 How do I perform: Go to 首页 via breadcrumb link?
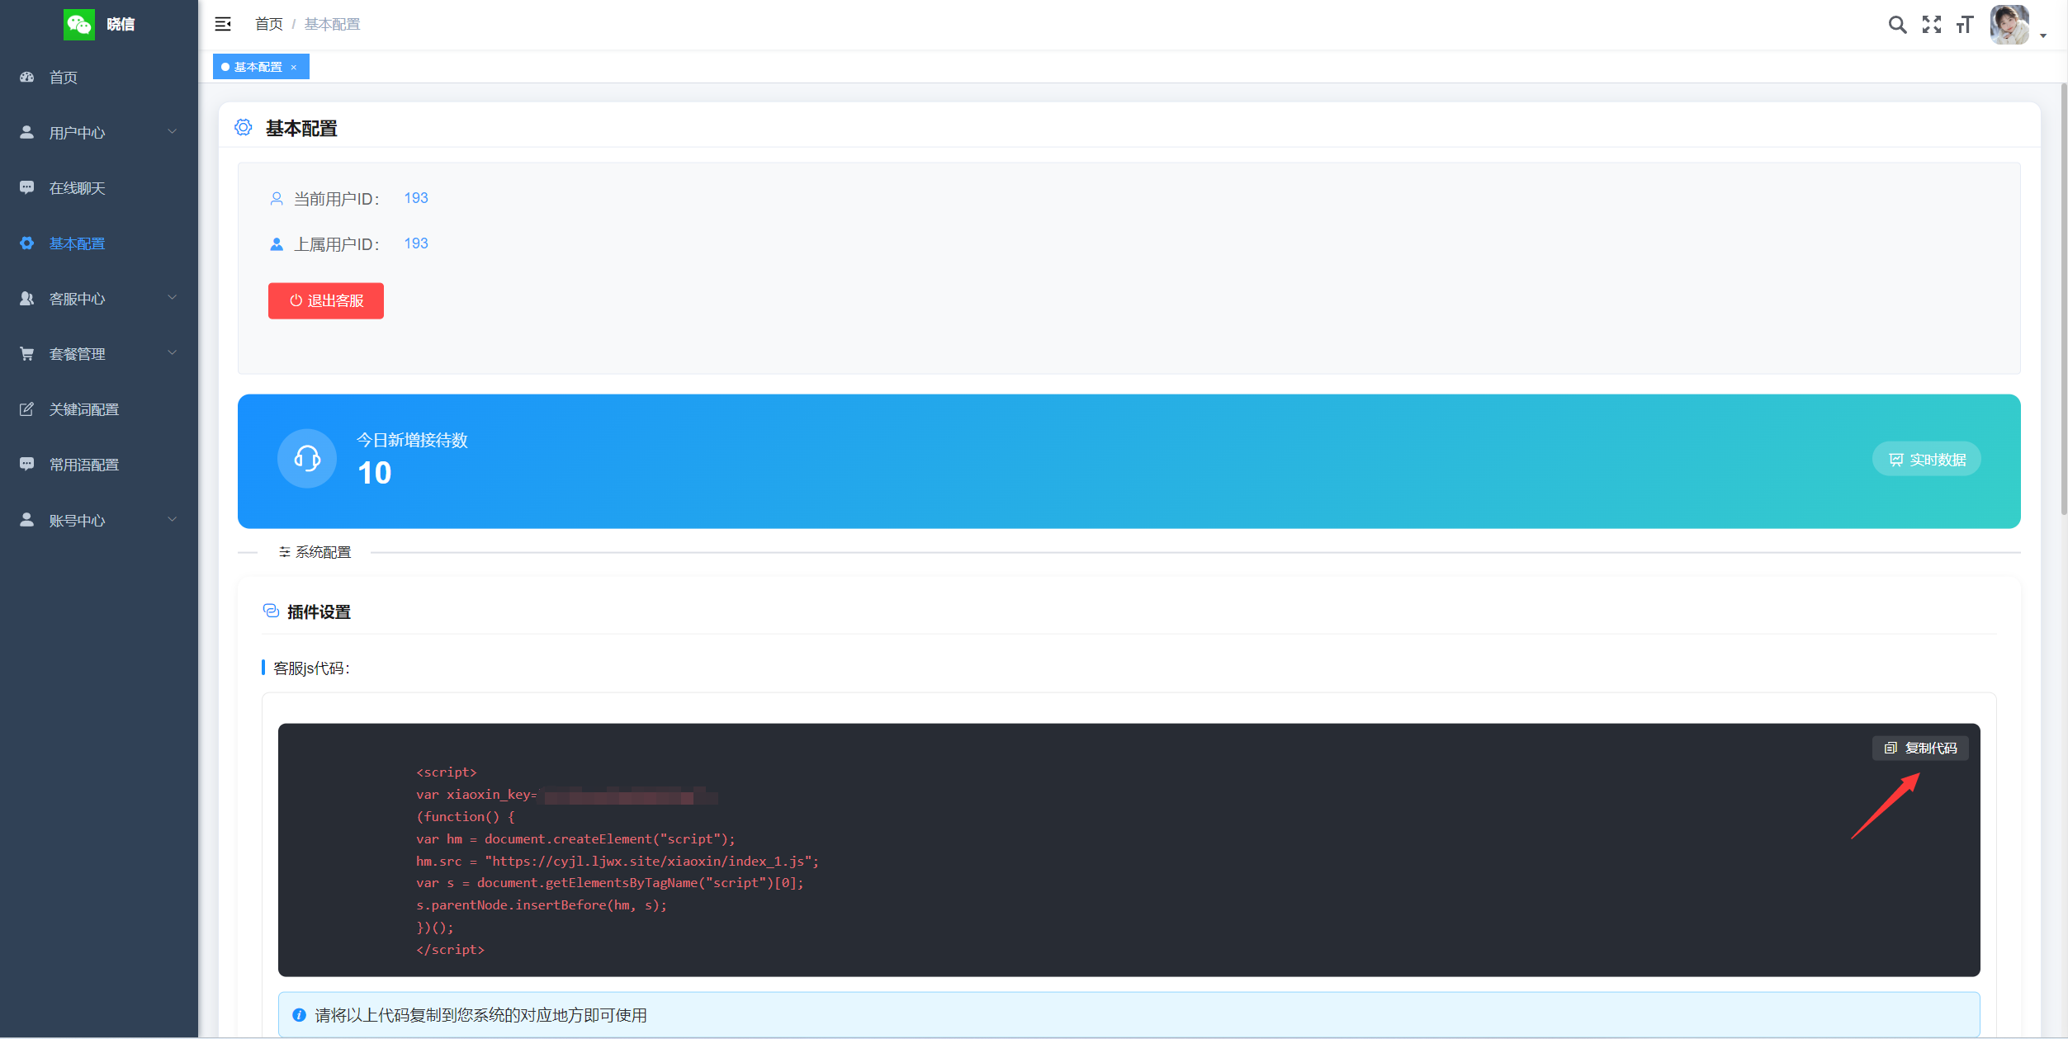[x=269, y=24]
